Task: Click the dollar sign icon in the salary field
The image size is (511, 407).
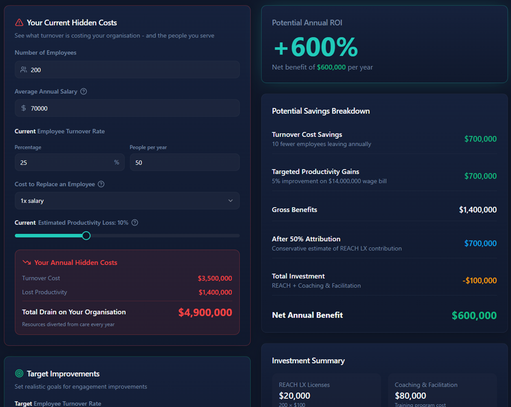Action: pos(23,108)
